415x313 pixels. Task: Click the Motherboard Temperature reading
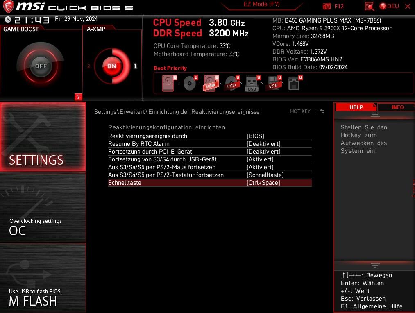pyautogui.click(x=196, y=54)
